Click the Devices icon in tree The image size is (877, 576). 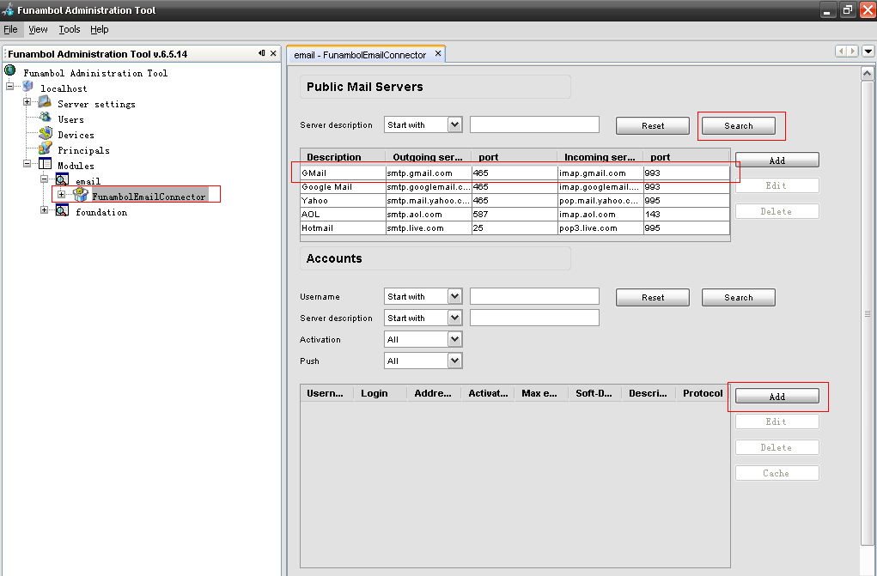tap(46, 133)
